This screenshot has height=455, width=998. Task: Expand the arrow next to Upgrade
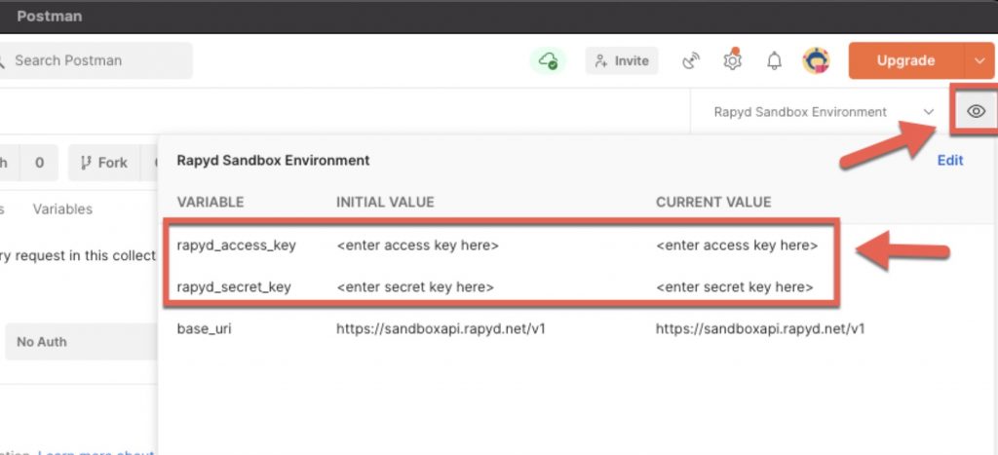979,60
